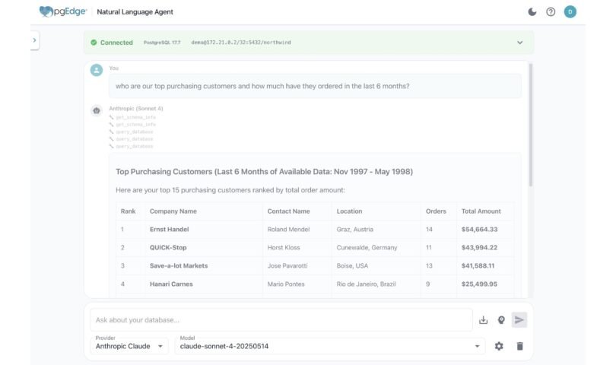This screenshot has width=616, height=365.
Task: Click the Anthropic robot avatar icon
Action: 97,110
